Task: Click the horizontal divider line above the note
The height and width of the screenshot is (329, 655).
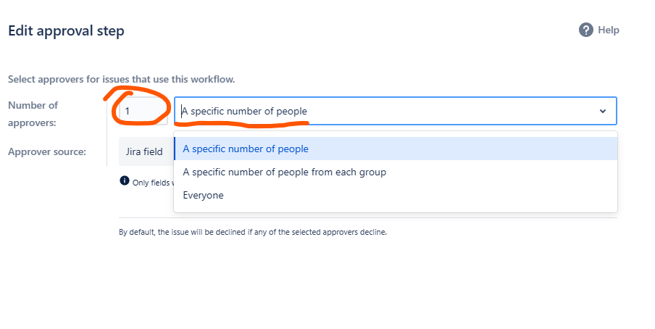Action: tap(367, 218)
